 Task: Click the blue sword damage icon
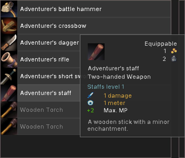coord(90,95)
